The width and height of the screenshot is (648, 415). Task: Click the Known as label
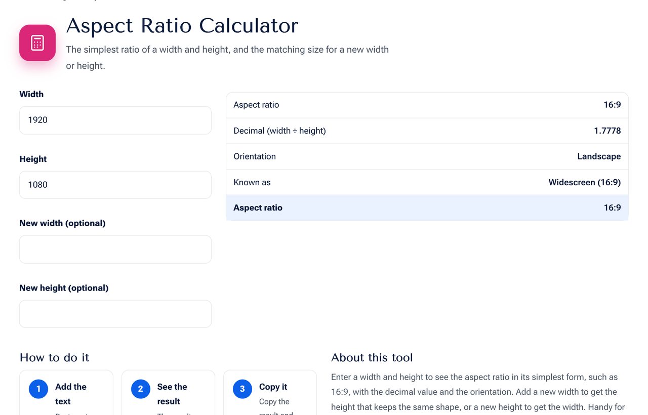tap(252, 182)
